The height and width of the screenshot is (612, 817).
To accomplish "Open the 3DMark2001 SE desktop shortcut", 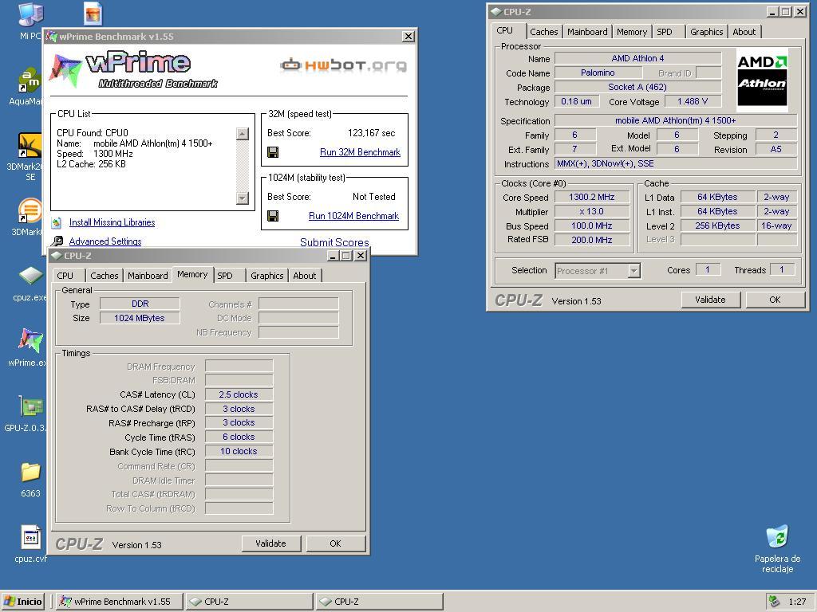I will coord(30,146).
